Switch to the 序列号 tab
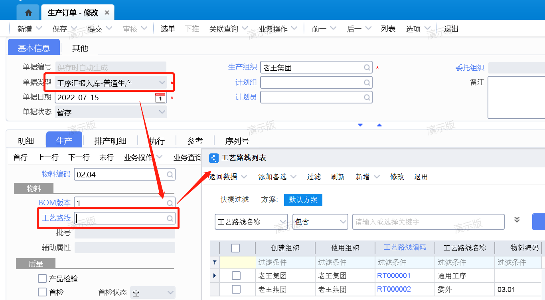The image size is (545, 300). 237,141
